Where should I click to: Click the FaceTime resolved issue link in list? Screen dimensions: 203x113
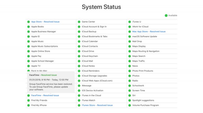[45, 95]
